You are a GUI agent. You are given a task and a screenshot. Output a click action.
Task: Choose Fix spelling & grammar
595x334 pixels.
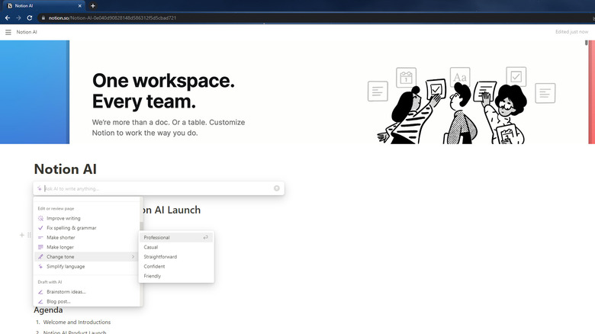point(85,228)
